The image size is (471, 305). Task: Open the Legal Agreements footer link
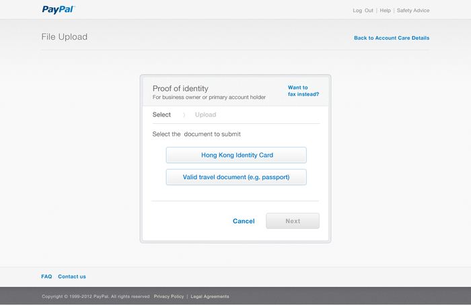(210, 297)
